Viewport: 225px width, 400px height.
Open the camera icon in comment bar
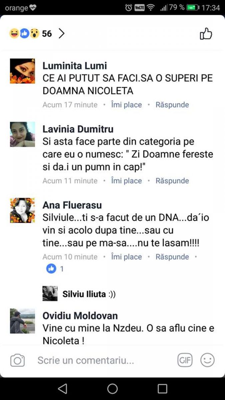click(x=18, y=360)
